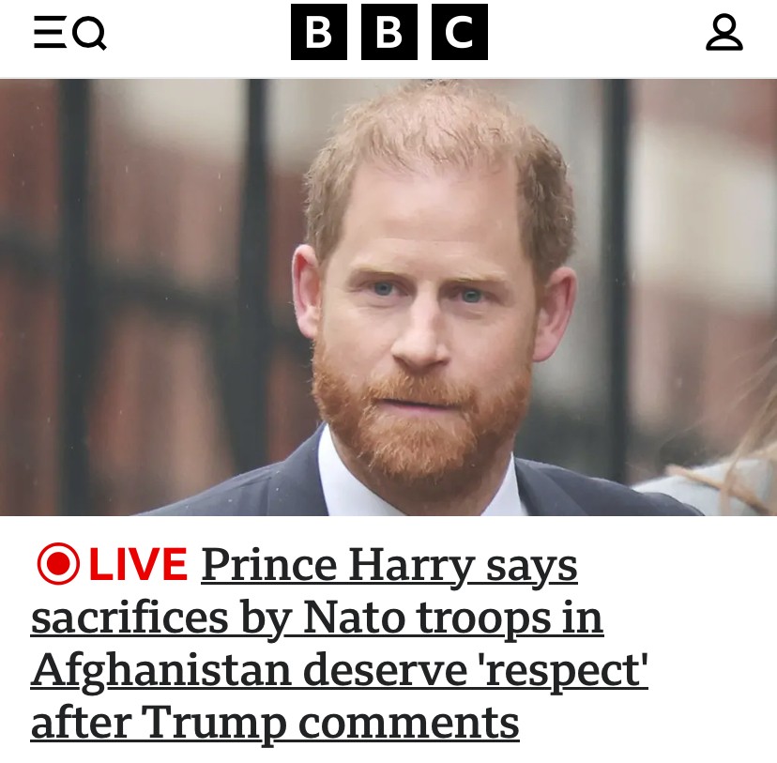Open the account sign-in profile icon
This screenshot has height=763, width=777.
(724, 32)
